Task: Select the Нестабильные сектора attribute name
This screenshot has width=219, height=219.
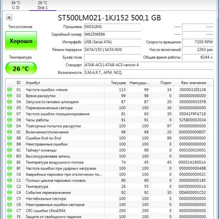Action: pyautogui.click(x=46, y=199)
